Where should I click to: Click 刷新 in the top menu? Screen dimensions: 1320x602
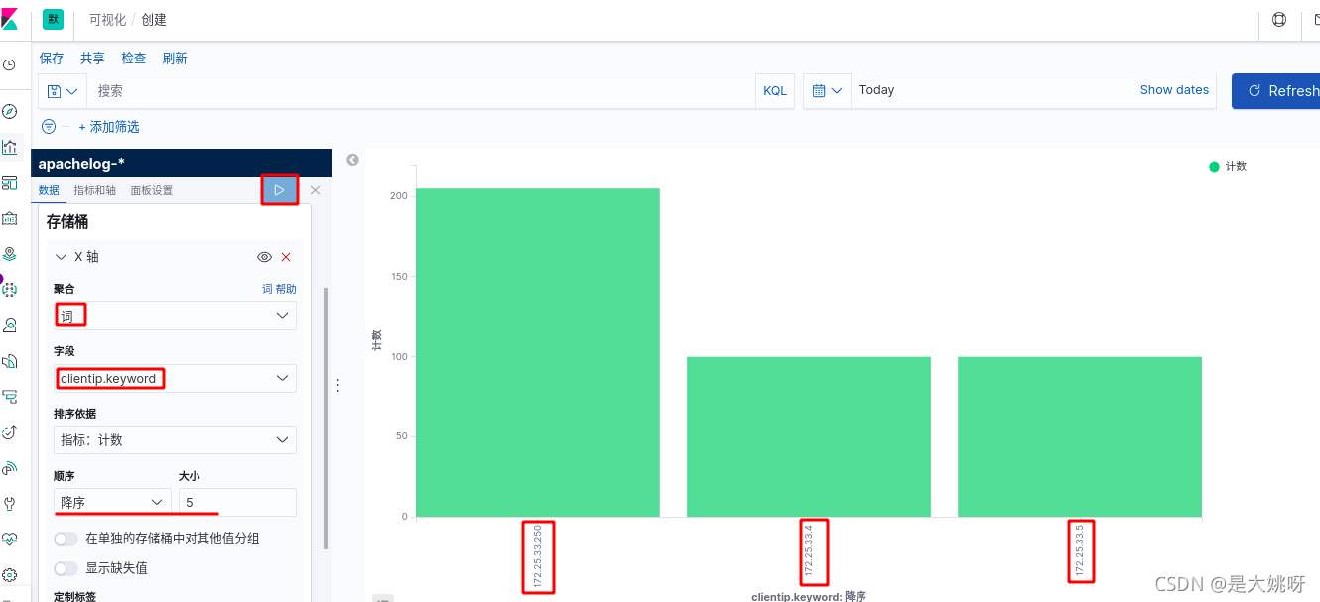[175, 59]
